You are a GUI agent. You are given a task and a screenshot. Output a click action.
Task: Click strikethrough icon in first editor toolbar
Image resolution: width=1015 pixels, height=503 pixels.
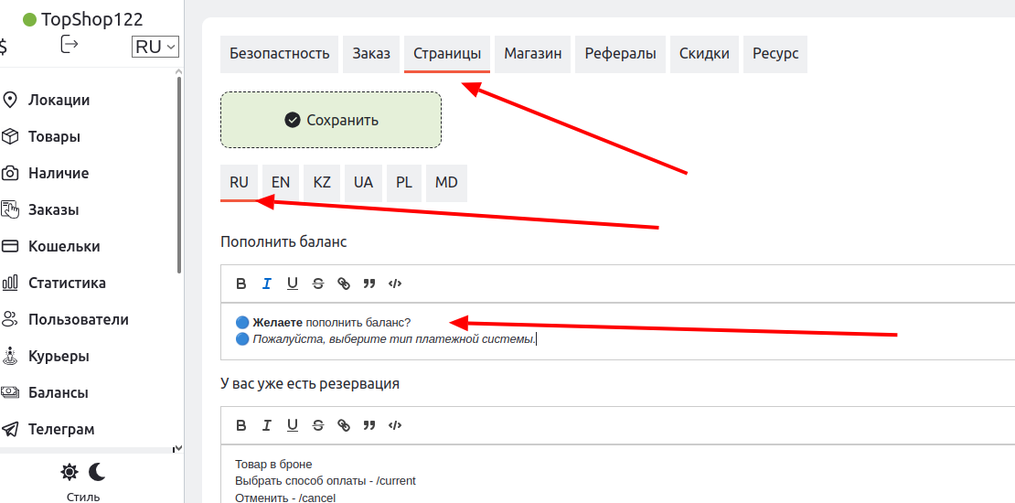pyautogui.click(x=318, y=284)
